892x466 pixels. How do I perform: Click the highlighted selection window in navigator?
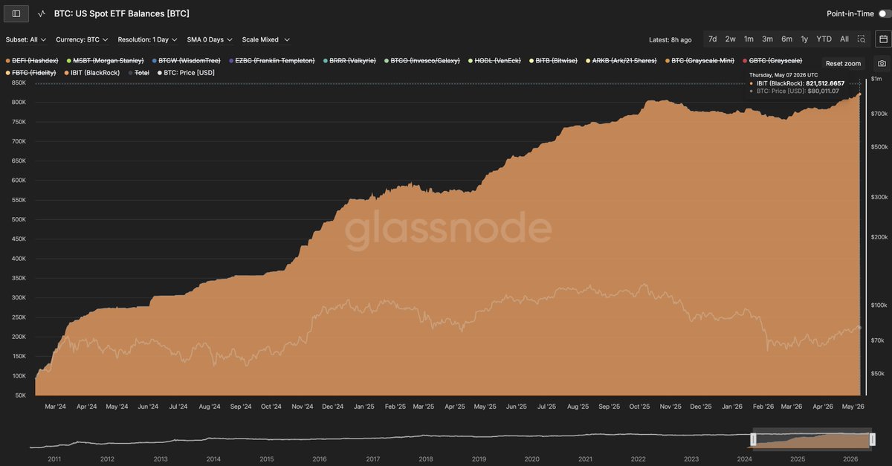point(811,440)
